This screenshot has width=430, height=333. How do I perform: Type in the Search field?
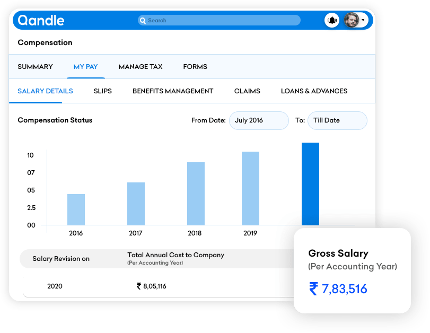tap(223, 21)
